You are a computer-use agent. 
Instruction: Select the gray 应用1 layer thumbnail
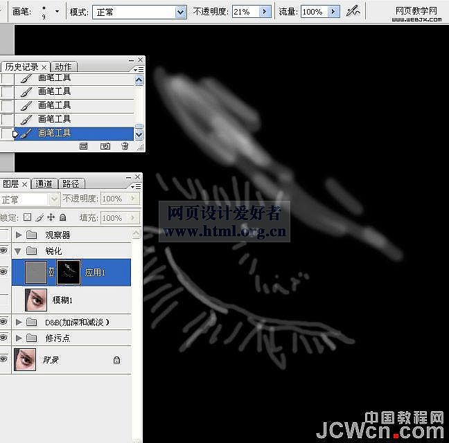[36, 272]
